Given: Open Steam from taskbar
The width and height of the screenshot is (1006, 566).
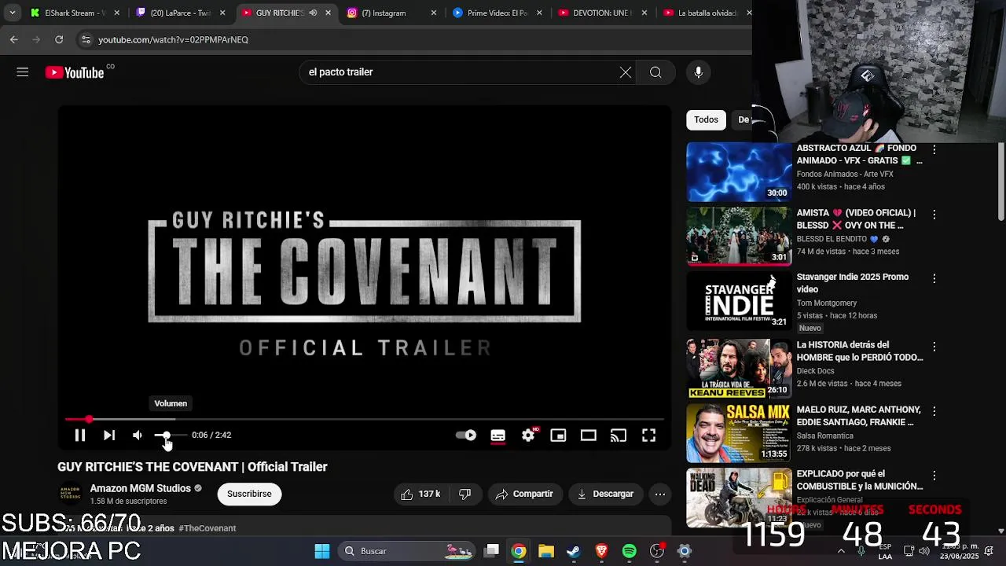Looking at the screenshot, I should 574,551.
